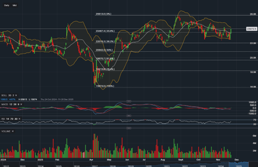258x167 pixels.
Task: Click the -1000.0 MACD axis label
Action: (x=252, y=114)
